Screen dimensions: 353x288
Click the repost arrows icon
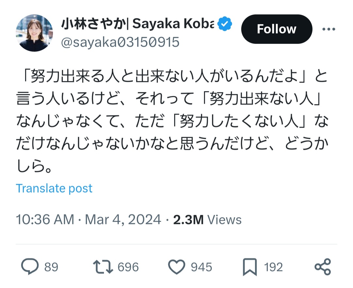click(103, 267)
